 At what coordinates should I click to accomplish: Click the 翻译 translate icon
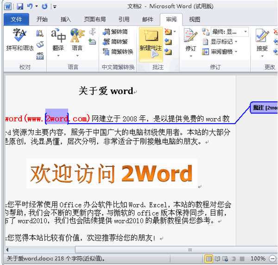tap(58, 36)
